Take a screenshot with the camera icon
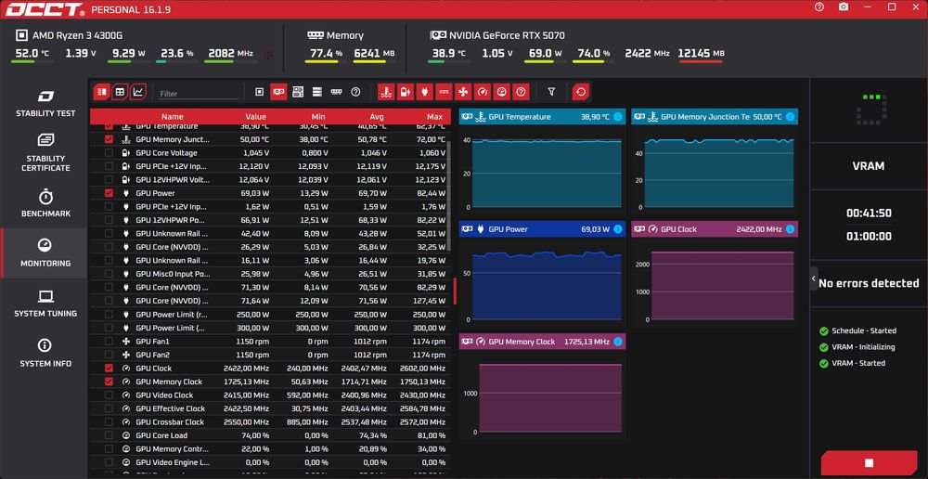 point(844,7)
